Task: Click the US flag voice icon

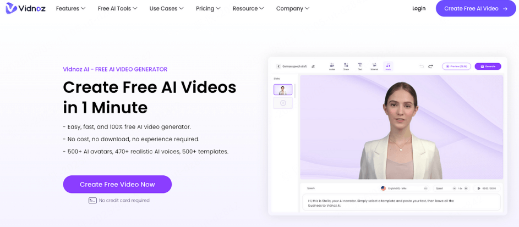Action: click(x=383, y=189)
